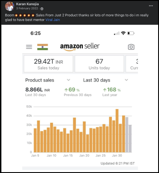Open the hamburger menu icon
Image resolution: width=159 pixels, height=173 pixels.
pyautogui.click(x=29, y=47)
